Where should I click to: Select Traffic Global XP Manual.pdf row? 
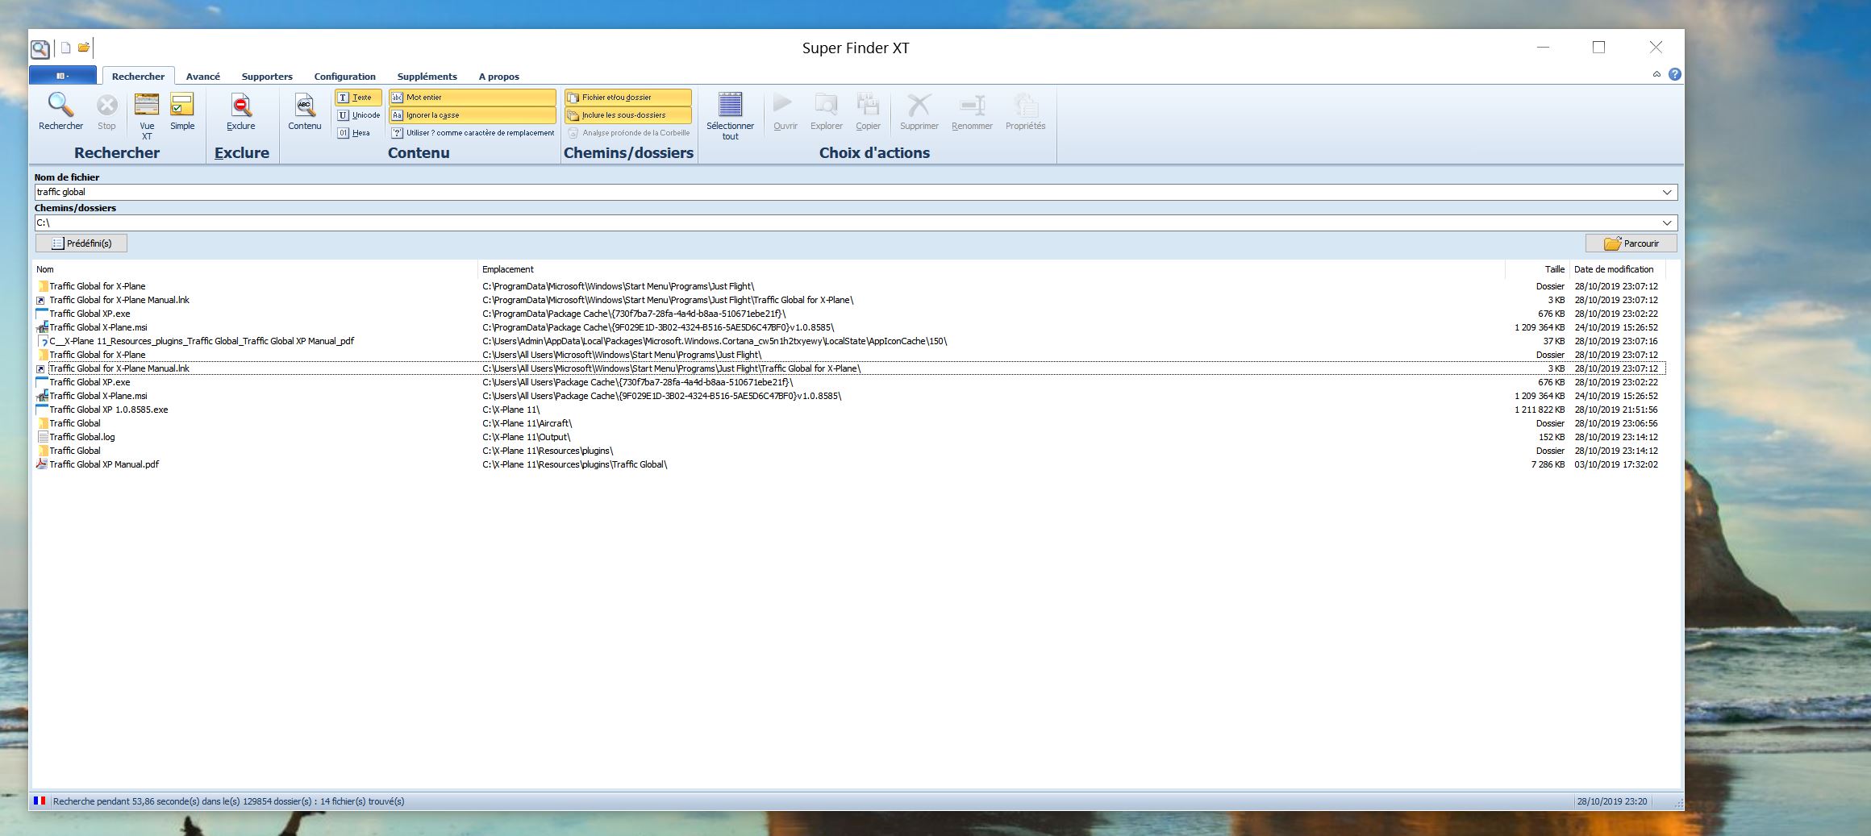[x=849, y=464]
